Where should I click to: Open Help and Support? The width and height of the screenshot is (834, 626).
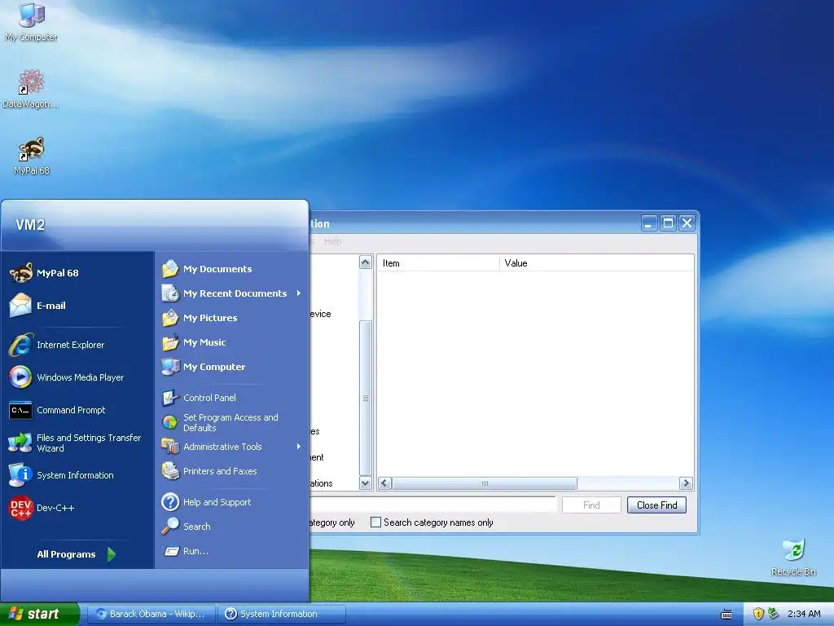tap(231, 502)
